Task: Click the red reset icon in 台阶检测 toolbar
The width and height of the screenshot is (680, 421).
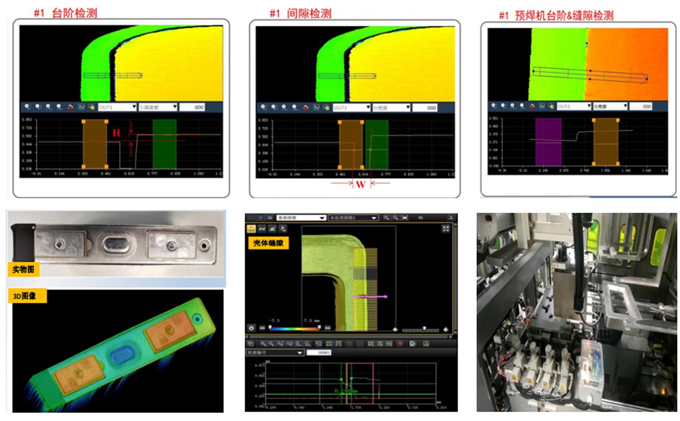Action: click(x=71, y=107)
